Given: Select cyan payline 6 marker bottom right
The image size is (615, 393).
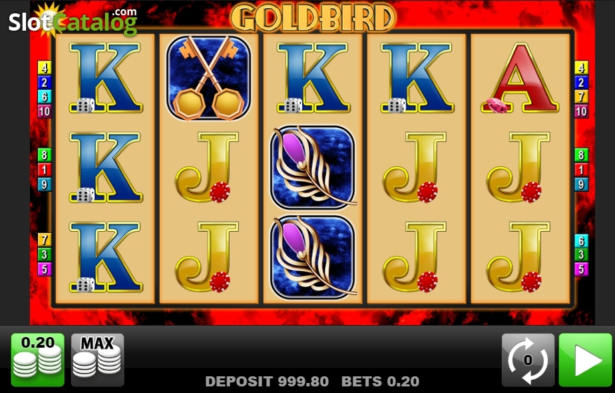Looking at the screenshot, I should point(581,240).
